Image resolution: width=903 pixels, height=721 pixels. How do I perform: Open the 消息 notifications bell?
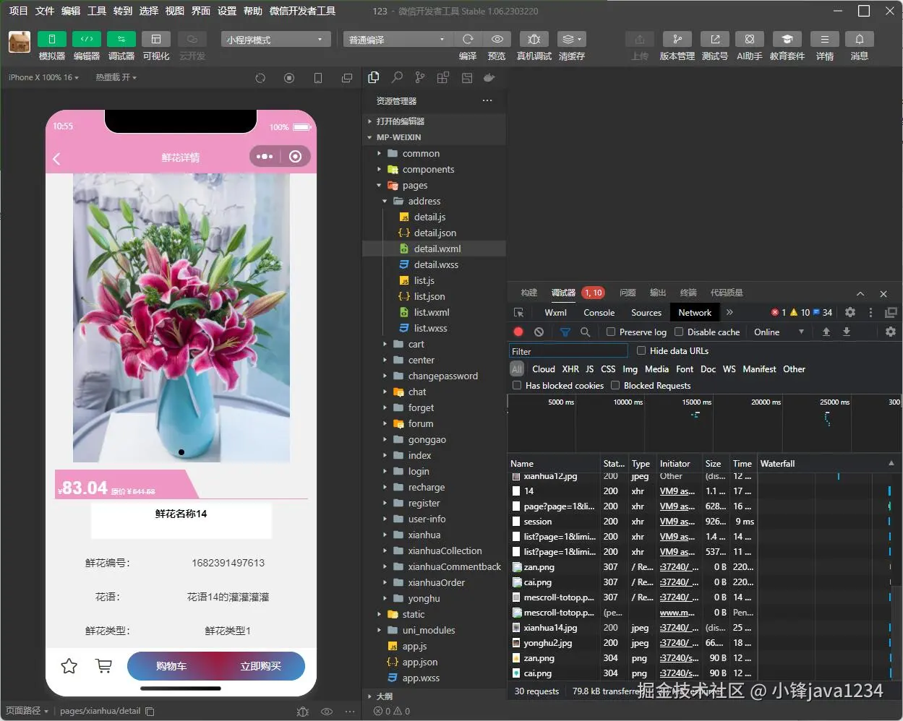[859, 39]
